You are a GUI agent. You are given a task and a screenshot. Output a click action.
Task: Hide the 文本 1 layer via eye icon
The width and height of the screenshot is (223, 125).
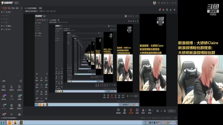click(2, 29)
